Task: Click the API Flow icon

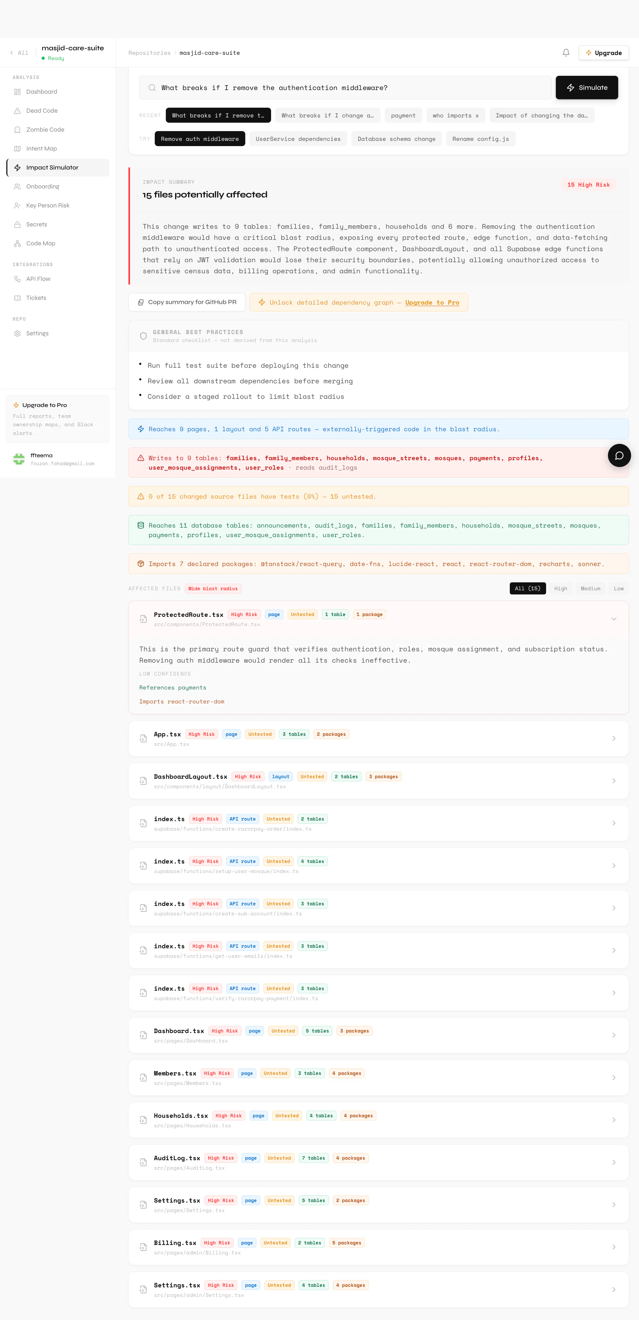Action: pos(17,279)
